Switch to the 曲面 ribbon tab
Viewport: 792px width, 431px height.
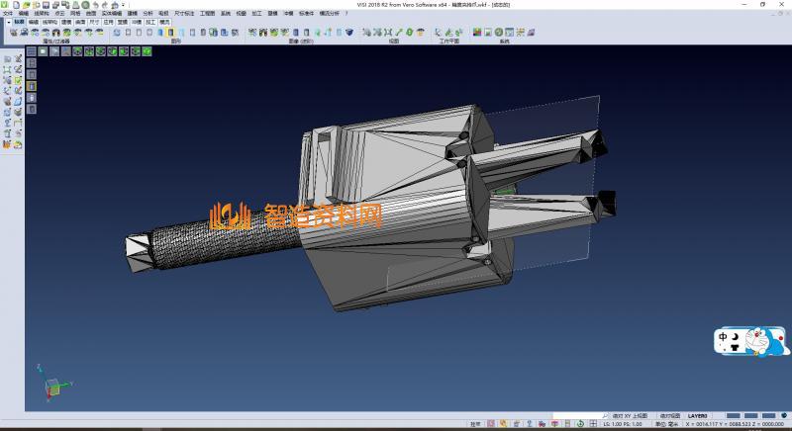pos(80,21)
